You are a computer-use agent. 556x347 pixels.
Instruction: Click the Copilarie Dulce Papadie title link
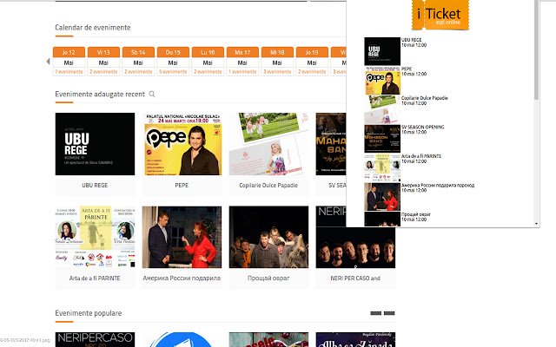point(268,185)
